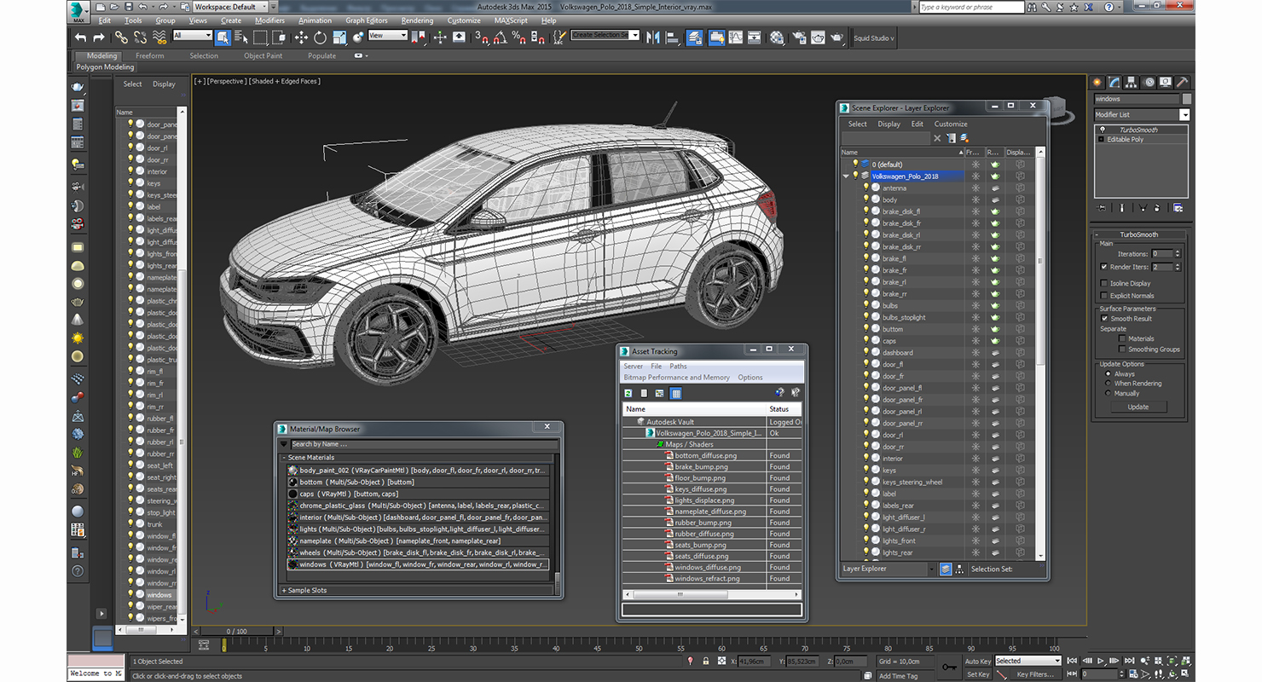Click Configure Modifier Sets icon

(x=1178, y=207)
